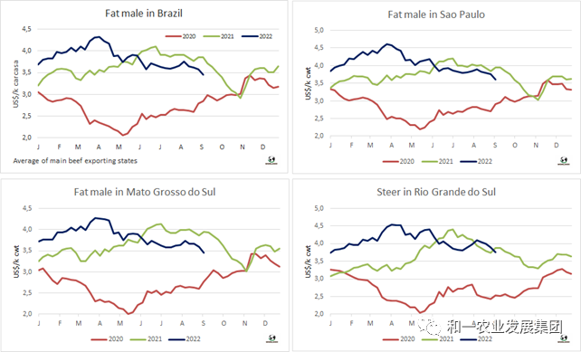
Task: Select 2022 legend entry in Brazil chart
Action: [257, 36]
